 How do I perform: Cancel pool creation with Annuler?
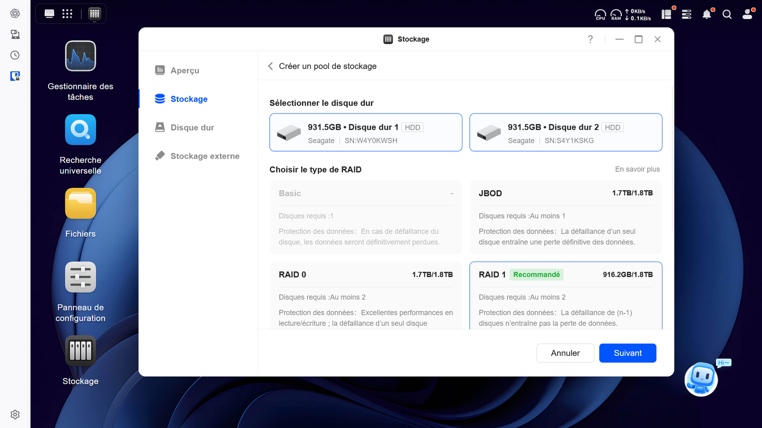[x=565, y=353]
